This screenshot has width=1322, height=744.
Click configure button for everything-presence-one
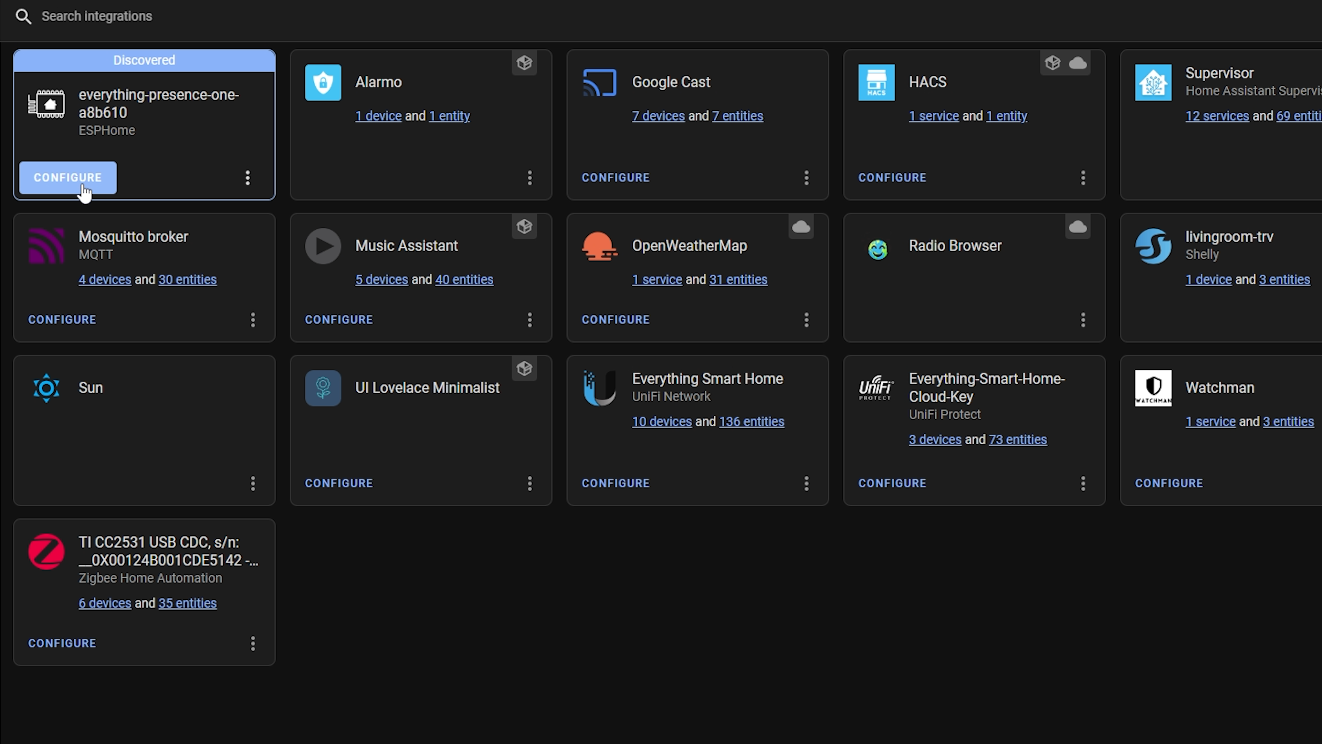coord(68,176)
